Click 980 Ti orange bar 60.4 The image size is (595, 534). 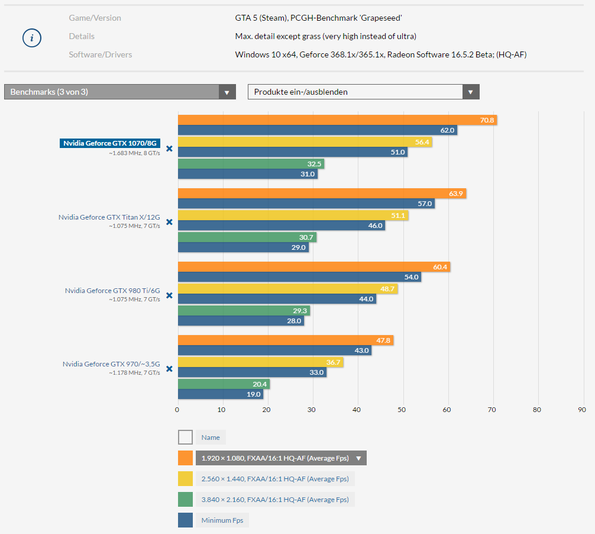(x=314, y=266)
